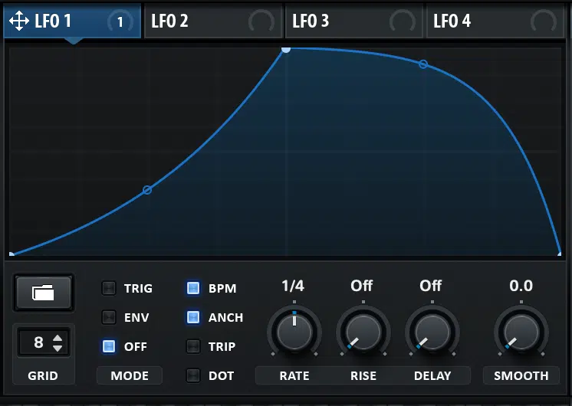
Task: Click the RATE knob
Action: point(294,332)
